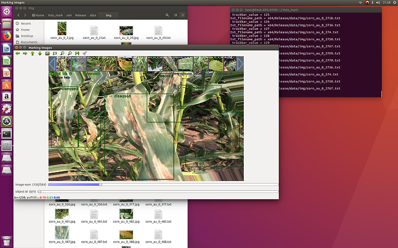Go forward in the Files window

pos(25,15)
